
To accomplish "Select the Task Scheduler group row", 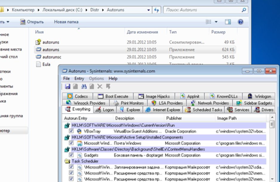I will [x=165, y=161].
